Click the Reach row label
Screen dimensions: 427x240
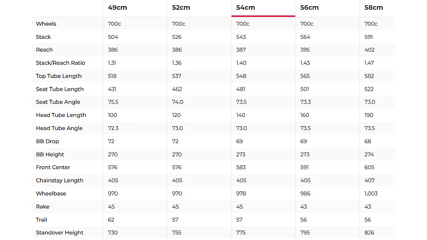click(x=44, y=50)
